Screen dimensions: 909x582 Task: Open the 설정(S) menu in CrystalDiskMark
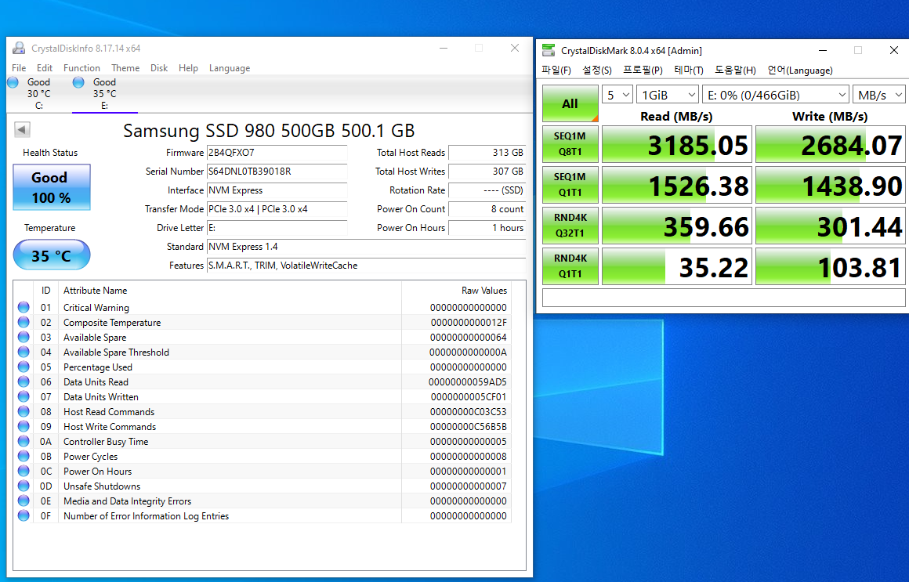tap(597, 70)
